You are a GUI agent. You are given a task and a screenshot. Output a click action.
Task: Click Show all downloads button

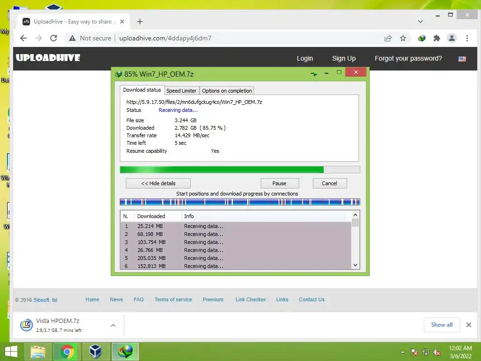pyautogui.click(x=442, y=325)
